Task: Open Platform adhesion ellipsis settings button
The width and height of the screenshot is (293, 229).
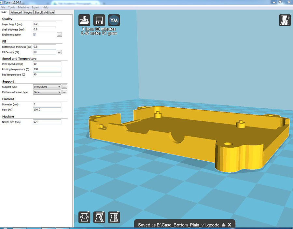Action: pos(64,92)
